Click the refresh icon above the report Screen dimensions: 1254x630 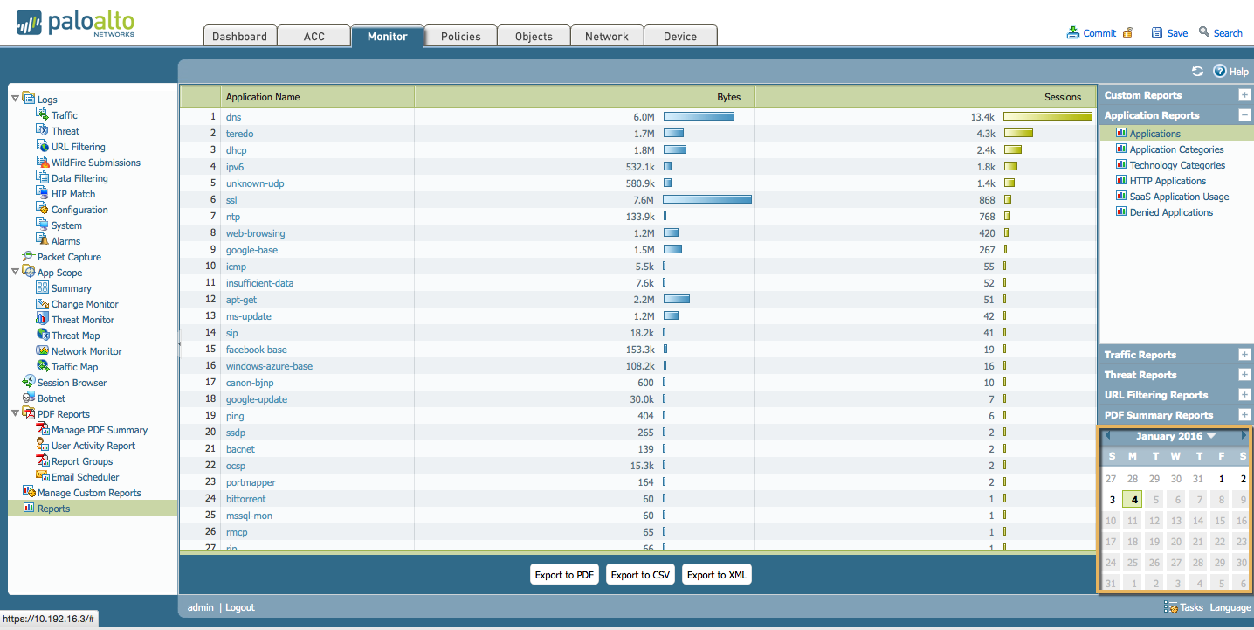point(1197,71)
